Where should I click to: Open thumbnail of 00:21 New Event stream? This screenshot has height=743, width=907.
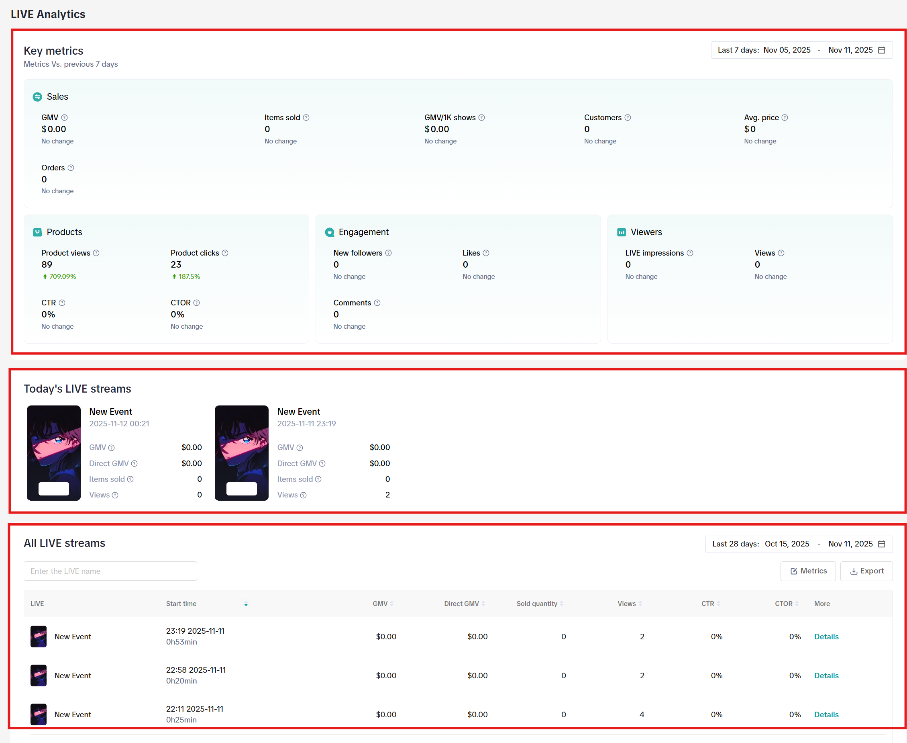[x=54, y=453]
